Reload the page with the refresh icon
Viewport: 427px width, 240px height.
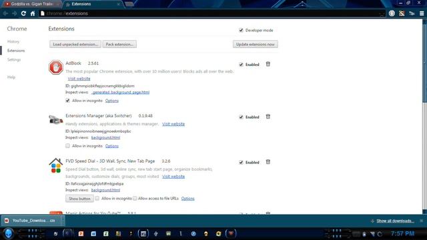click(23, 13)
